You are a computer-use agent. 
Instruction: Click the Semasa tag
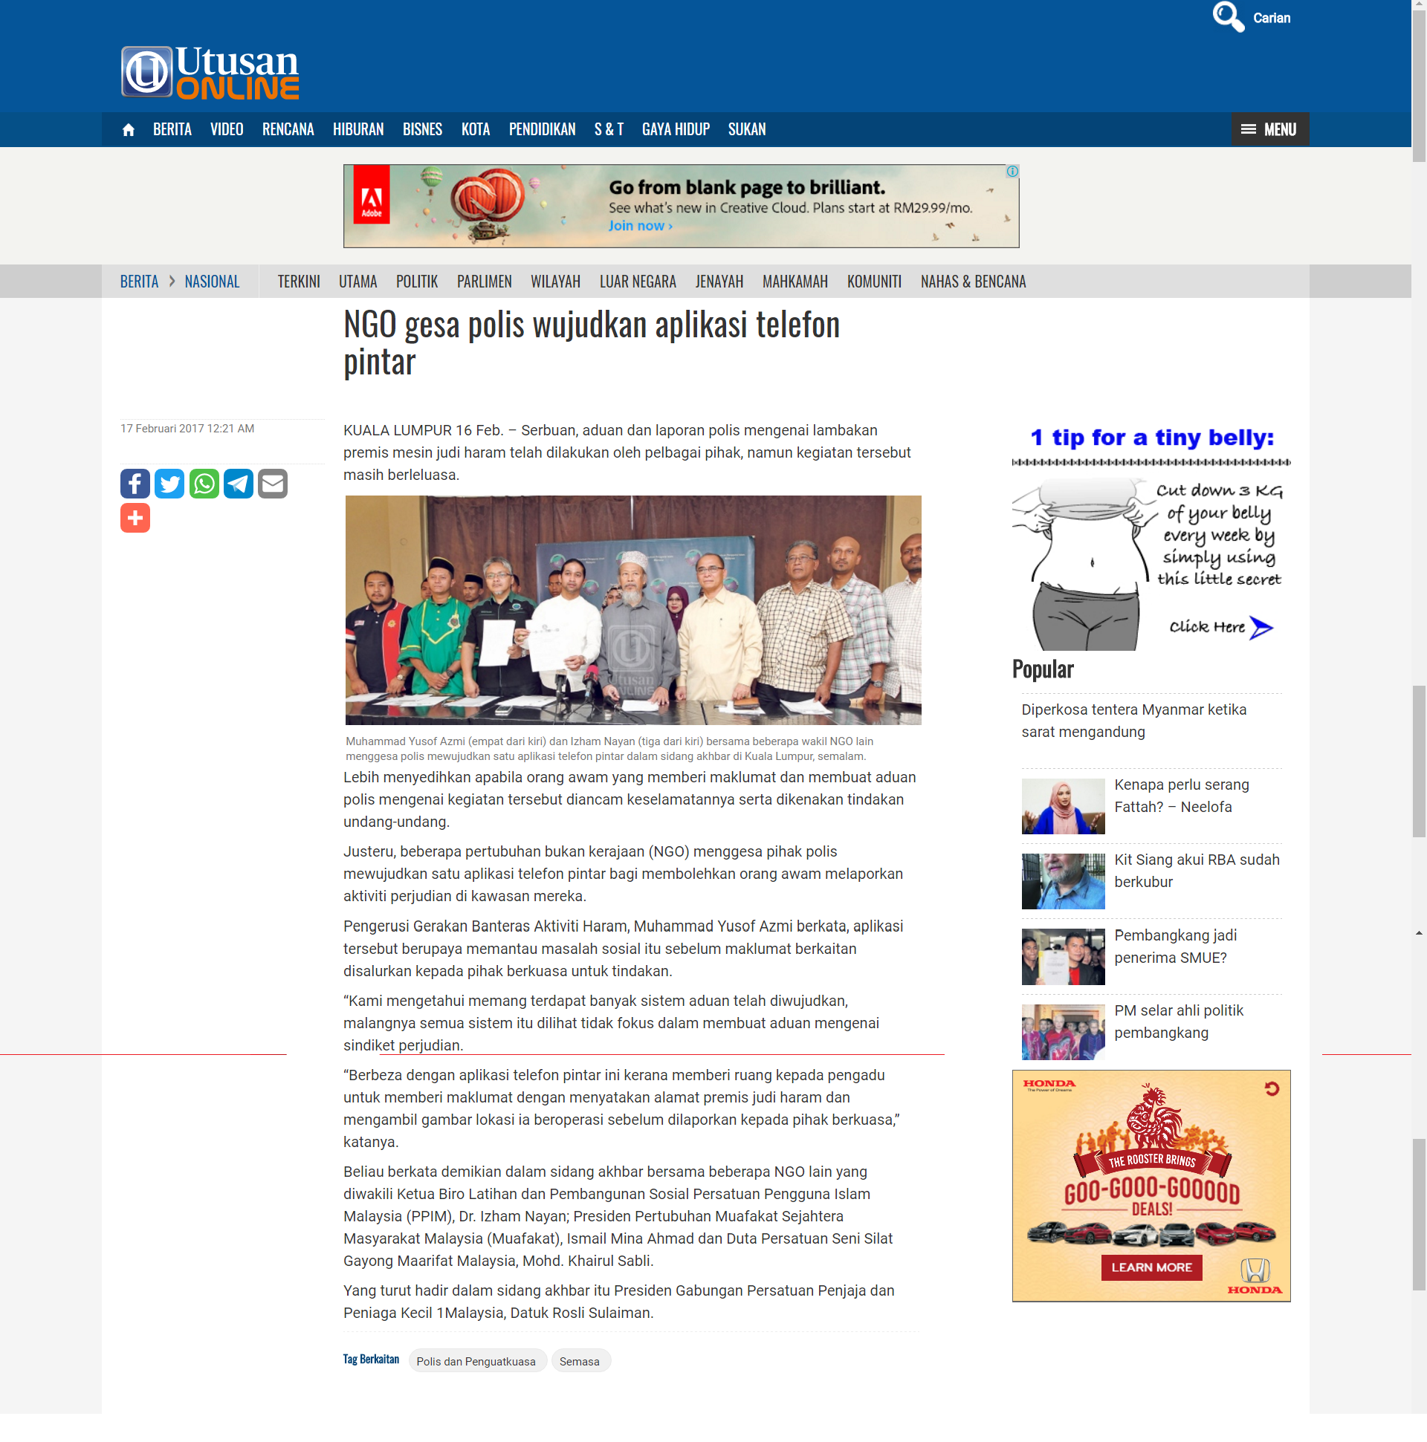click(x=580, y=1361)
